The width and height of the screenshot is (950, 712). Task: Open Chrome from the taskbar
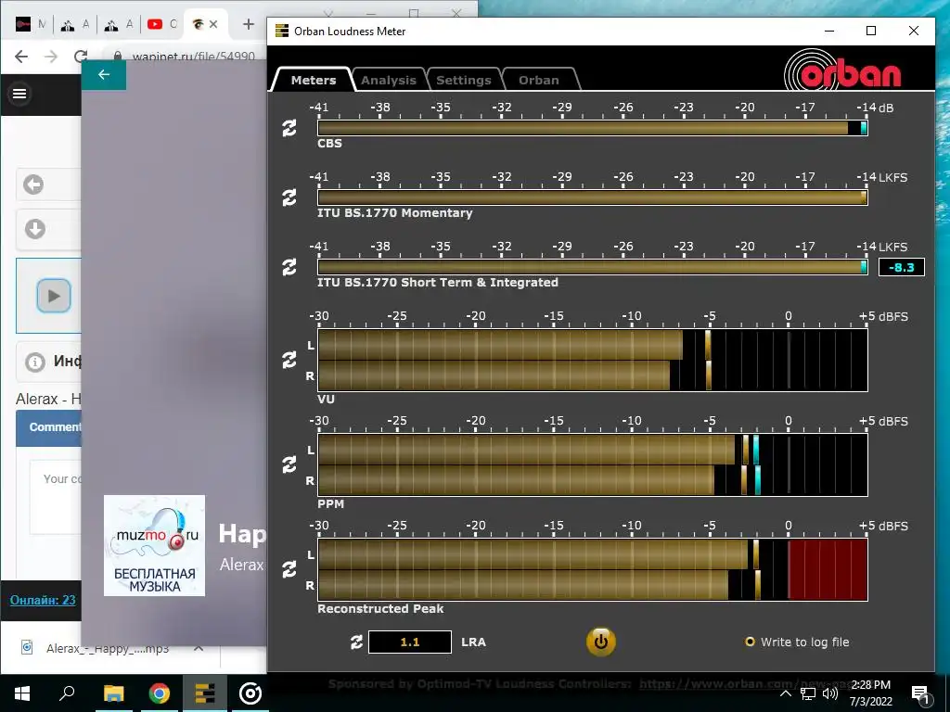(160, 693)
